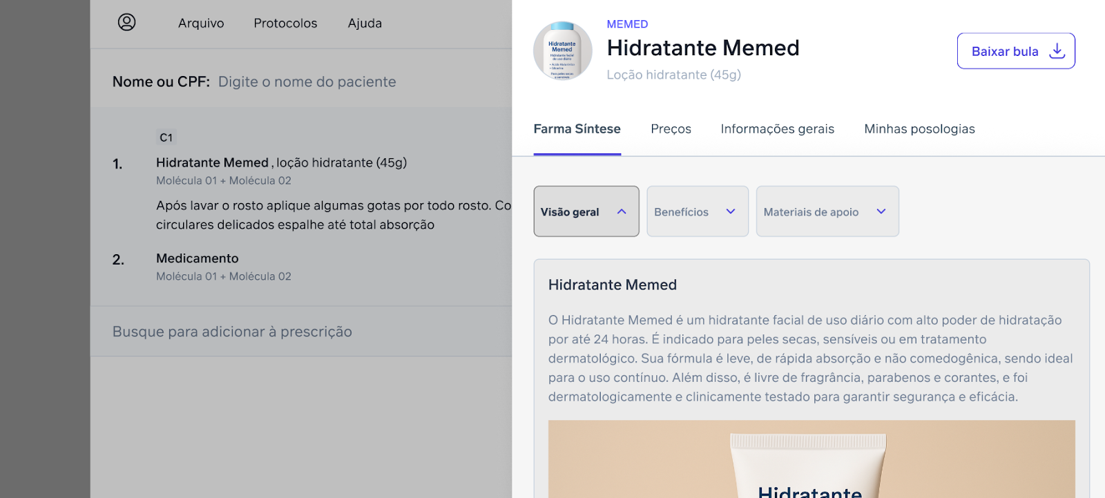Click the Nome ou CPF label
The height and width of the screenshot is (498, 1105).
pos(161,82)
